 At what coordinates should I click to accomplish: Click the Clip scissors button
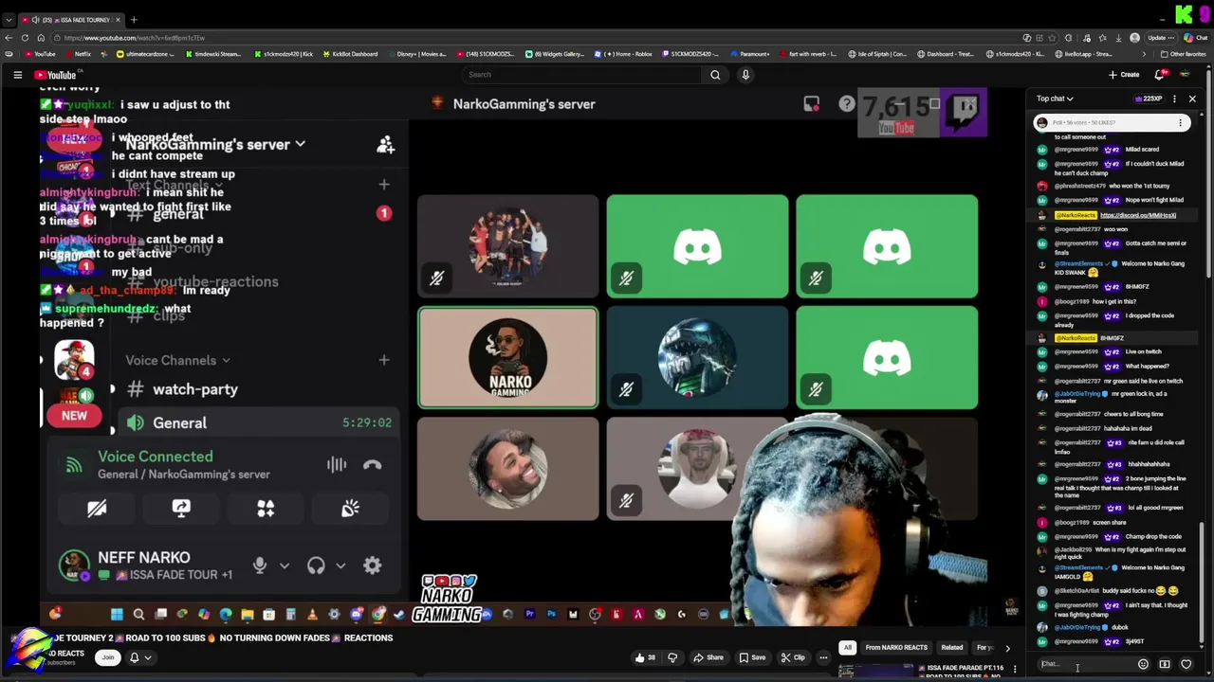(793, 657)
